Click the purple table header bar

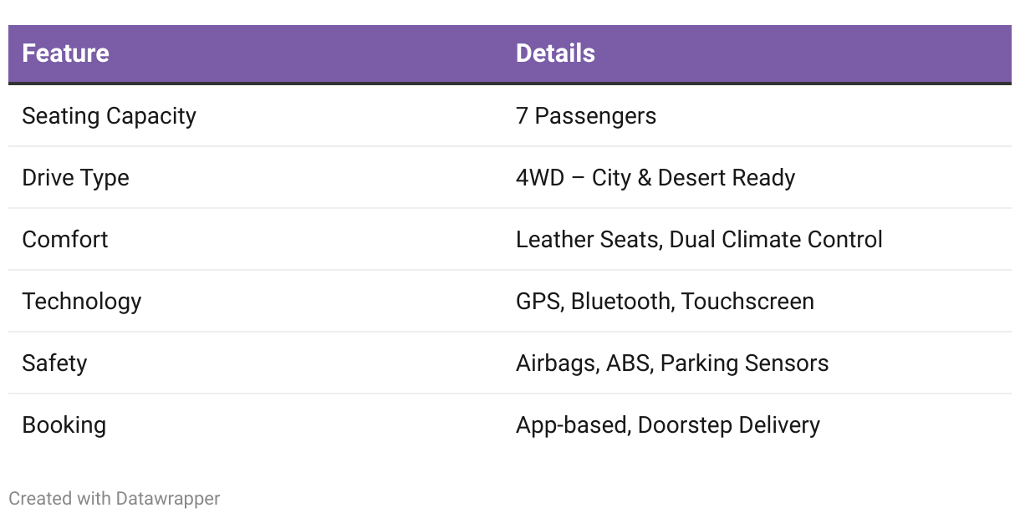[510, 53]
